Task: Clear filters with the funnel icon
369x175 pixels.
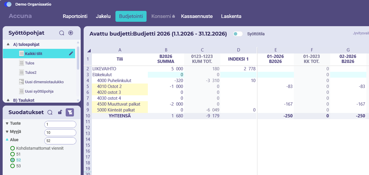Action: point(70,112)
